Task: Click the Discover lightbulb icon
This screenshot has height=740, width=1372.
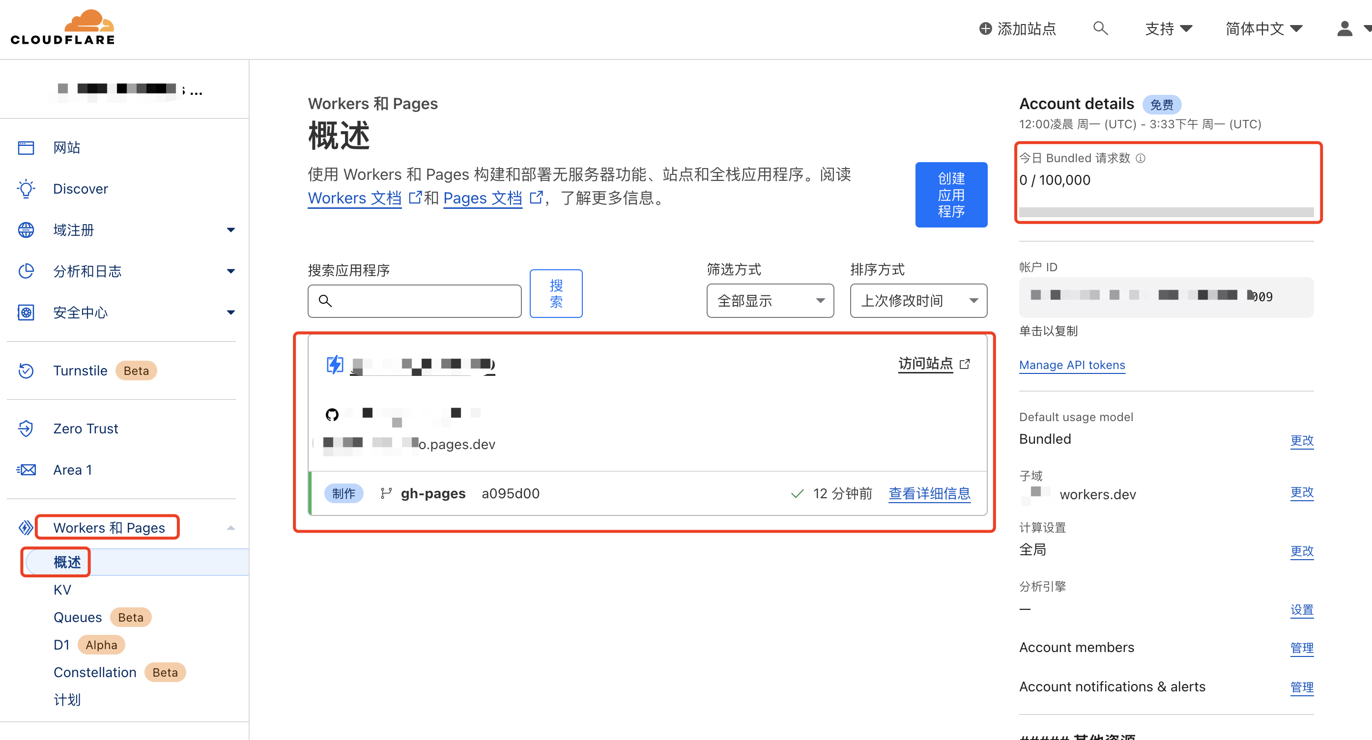Action: click(26, 189)
